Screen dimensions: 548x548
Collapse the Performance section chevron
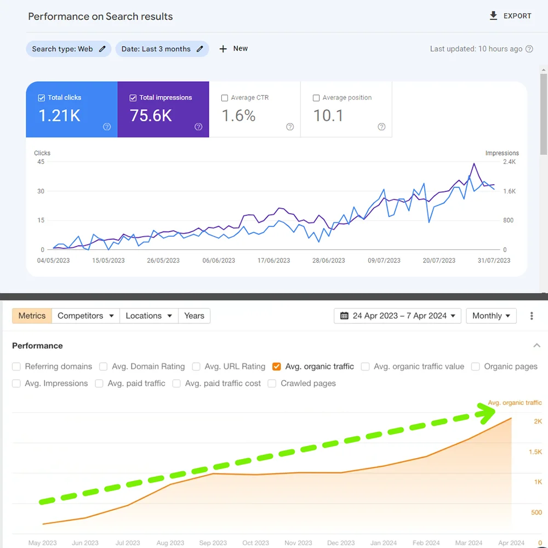536,346
